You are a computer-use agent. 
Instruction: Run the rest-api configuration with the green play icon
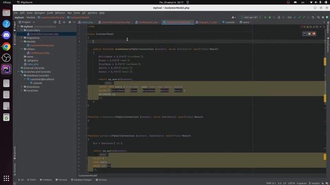tap(265, 17)
